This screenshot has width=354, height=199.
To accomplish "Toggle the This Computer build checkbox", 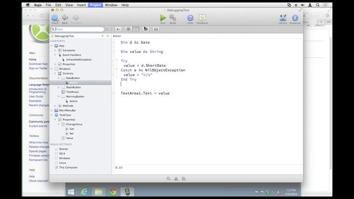I will coord(56,167).
